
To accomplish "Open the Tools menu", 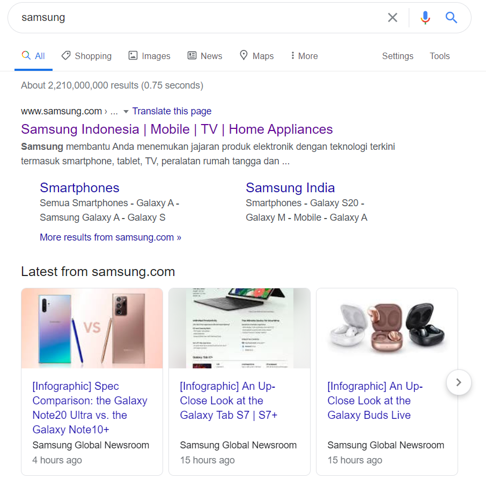I will [439, 56].
